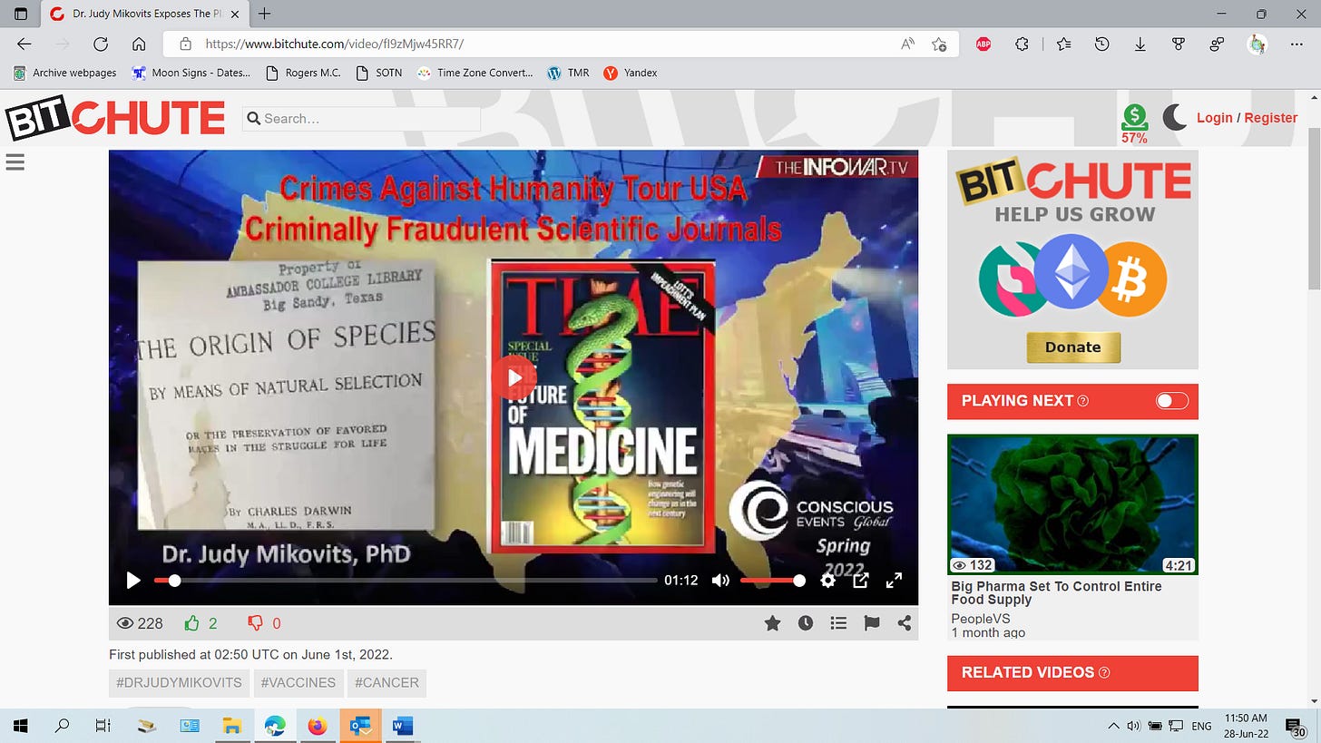Open the Moon Signs - Dates bookmark
The width and height of the screenshot is (1321, 743).
click(x=191, y=73)
